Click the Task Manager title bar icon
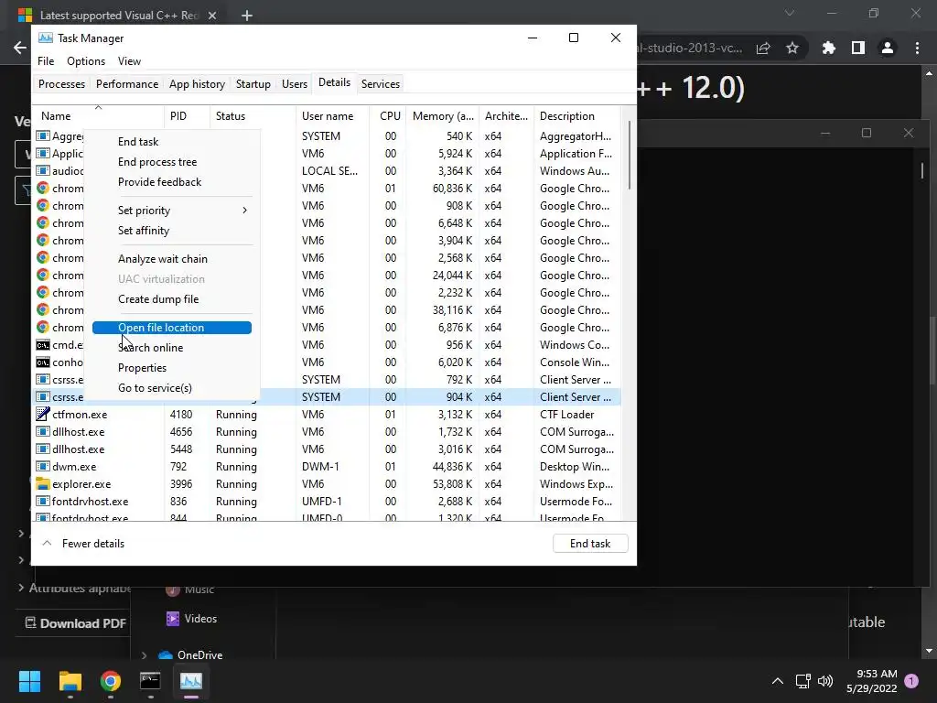Viewport: 937px width, 703px height. point(46,38)
